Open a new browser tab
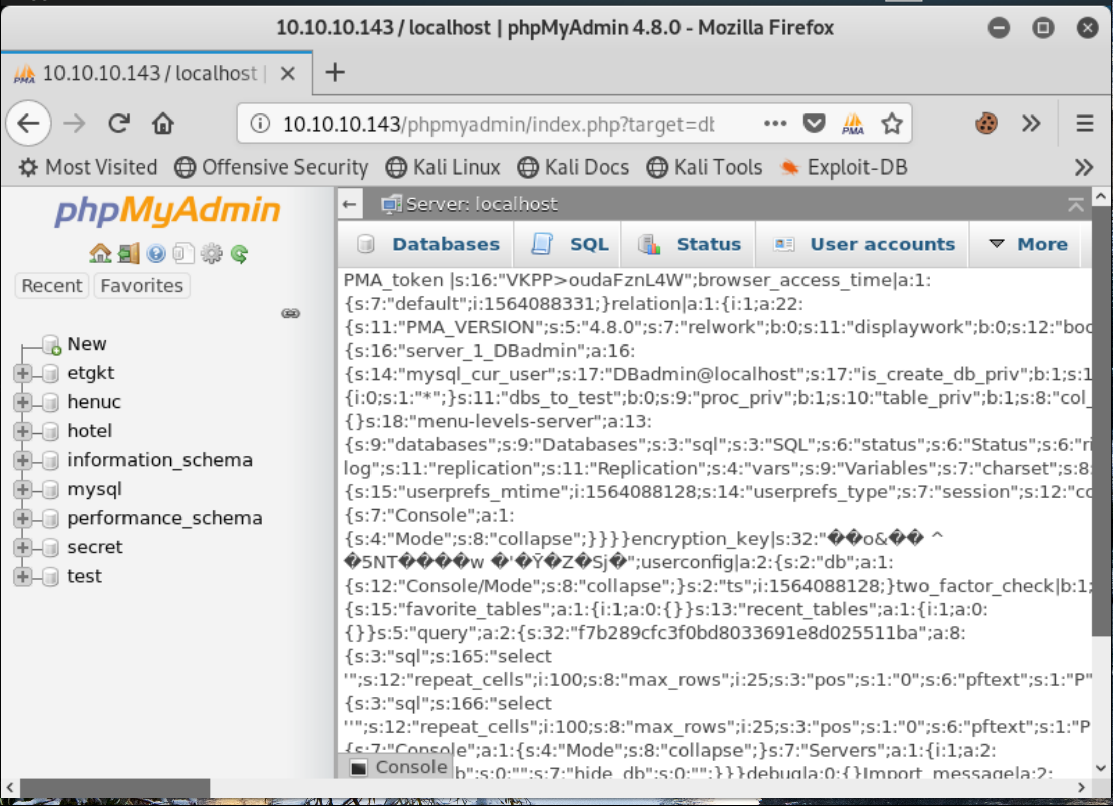Viewport: 1113px width, 806px height. 335,73
